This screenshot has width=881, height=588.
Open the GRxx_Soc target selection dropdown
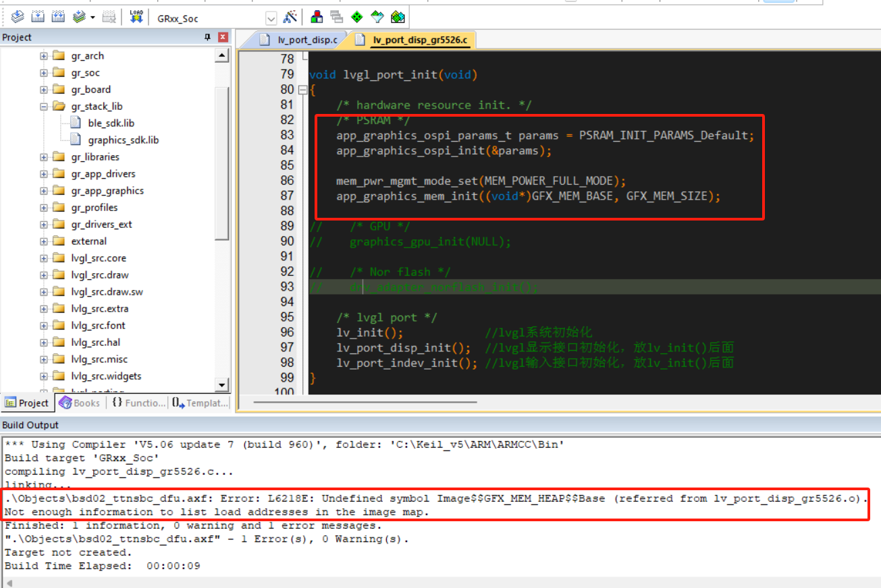(x=272, y=18)
